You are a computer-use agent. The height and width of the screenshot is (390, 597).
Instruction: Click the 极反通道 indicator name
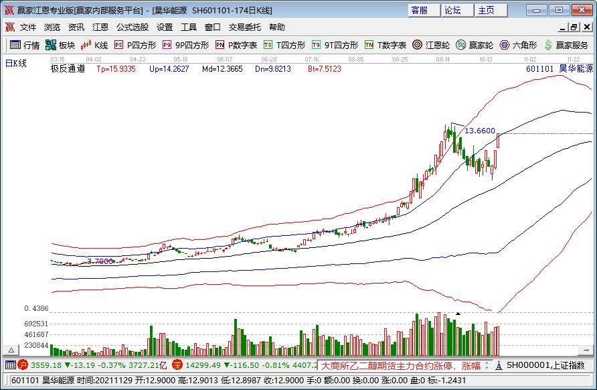tap(68, 68)
